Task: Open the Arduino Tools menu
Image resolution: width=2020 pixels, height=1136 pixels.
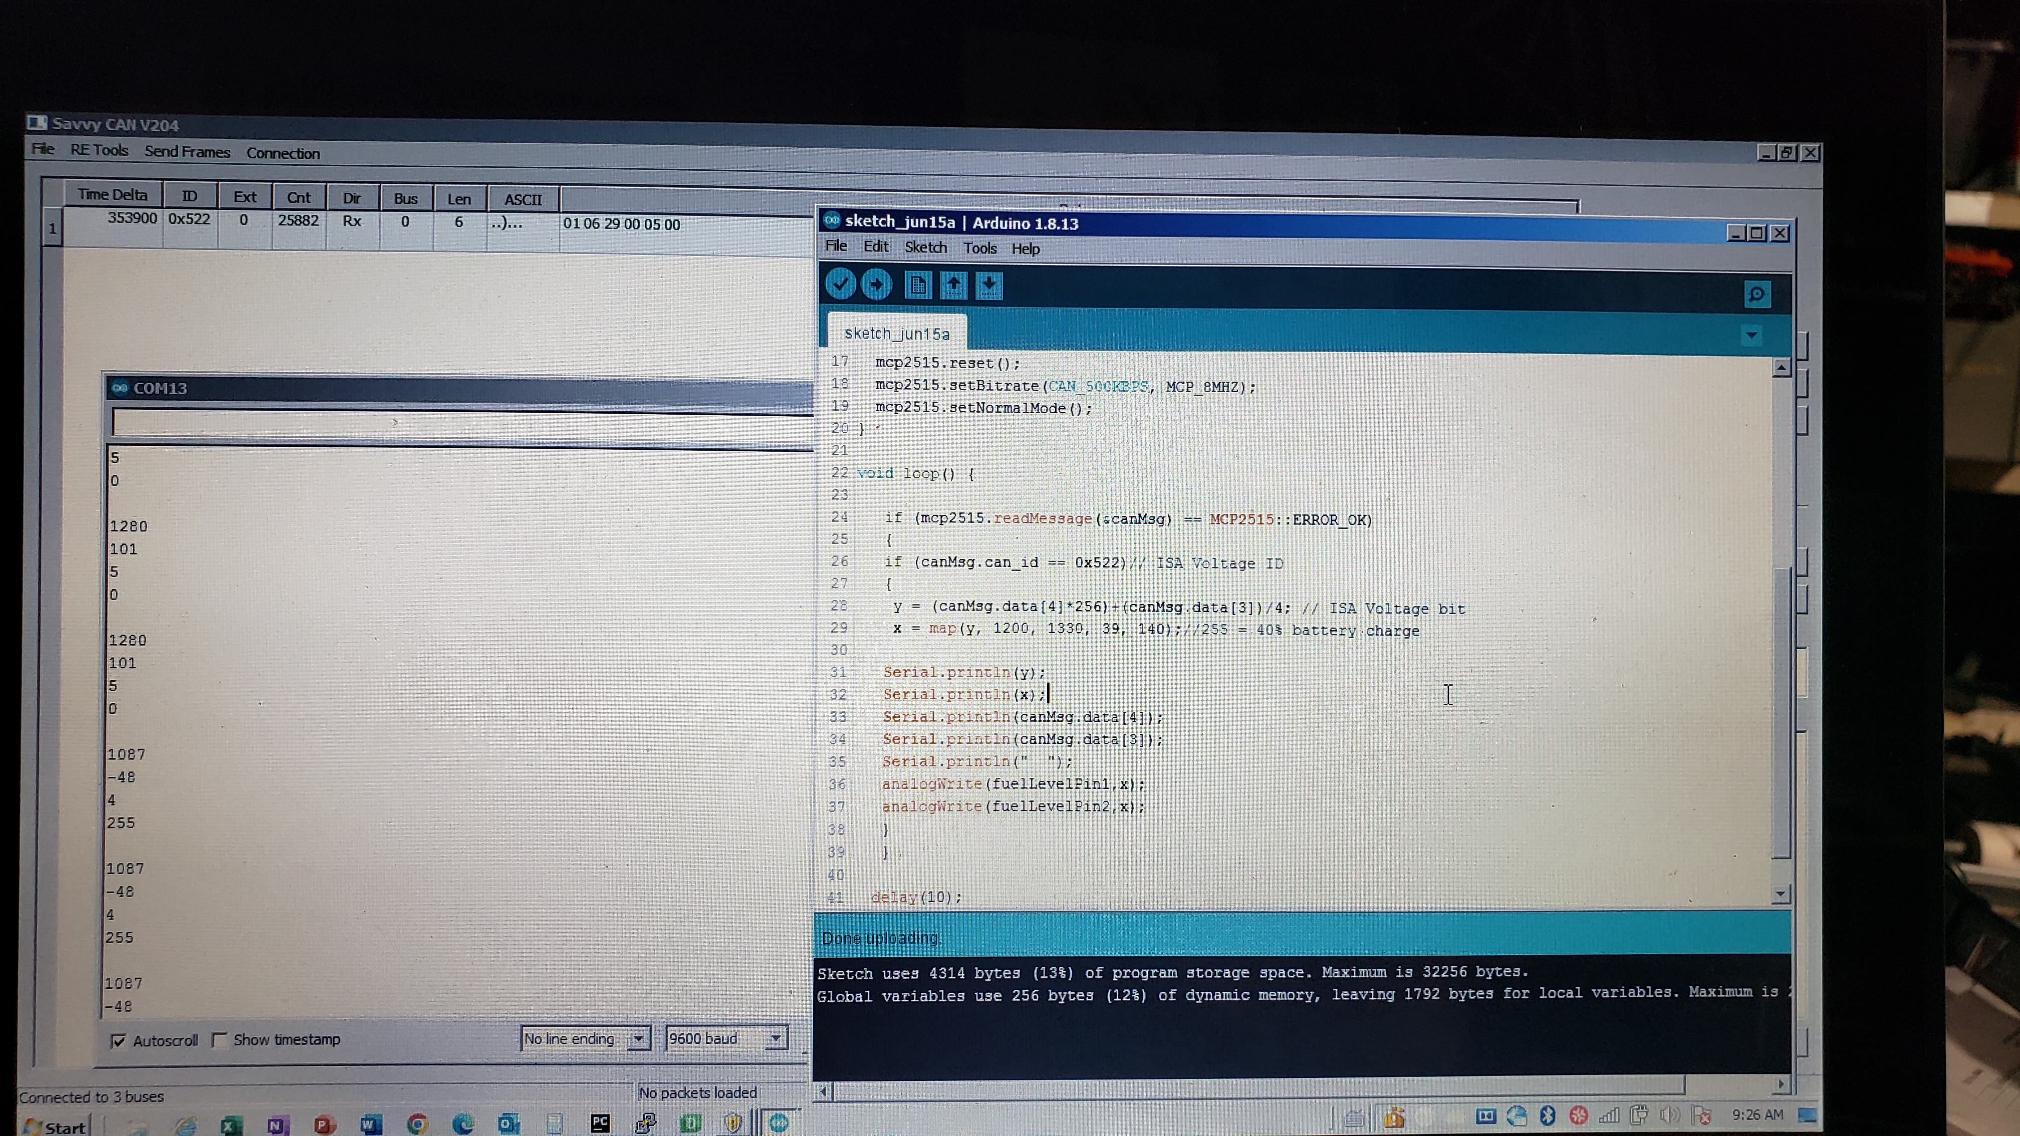Action: (x=979, y=248)
